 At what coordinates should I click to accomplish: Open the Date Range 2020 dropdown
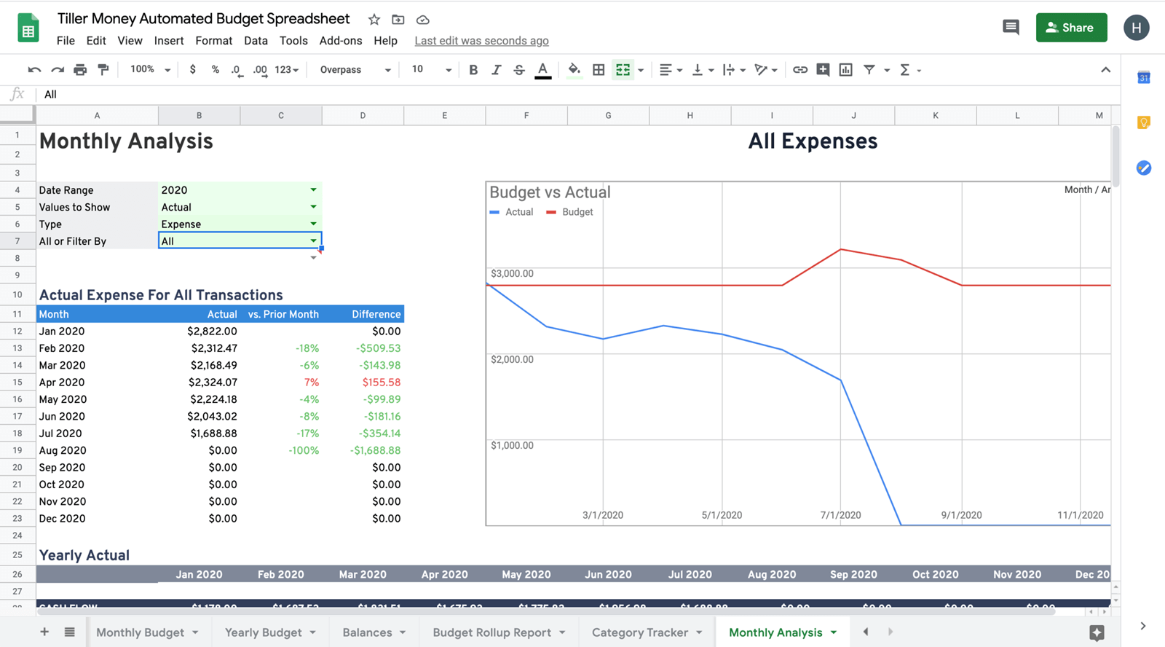[x=313, y=189]
